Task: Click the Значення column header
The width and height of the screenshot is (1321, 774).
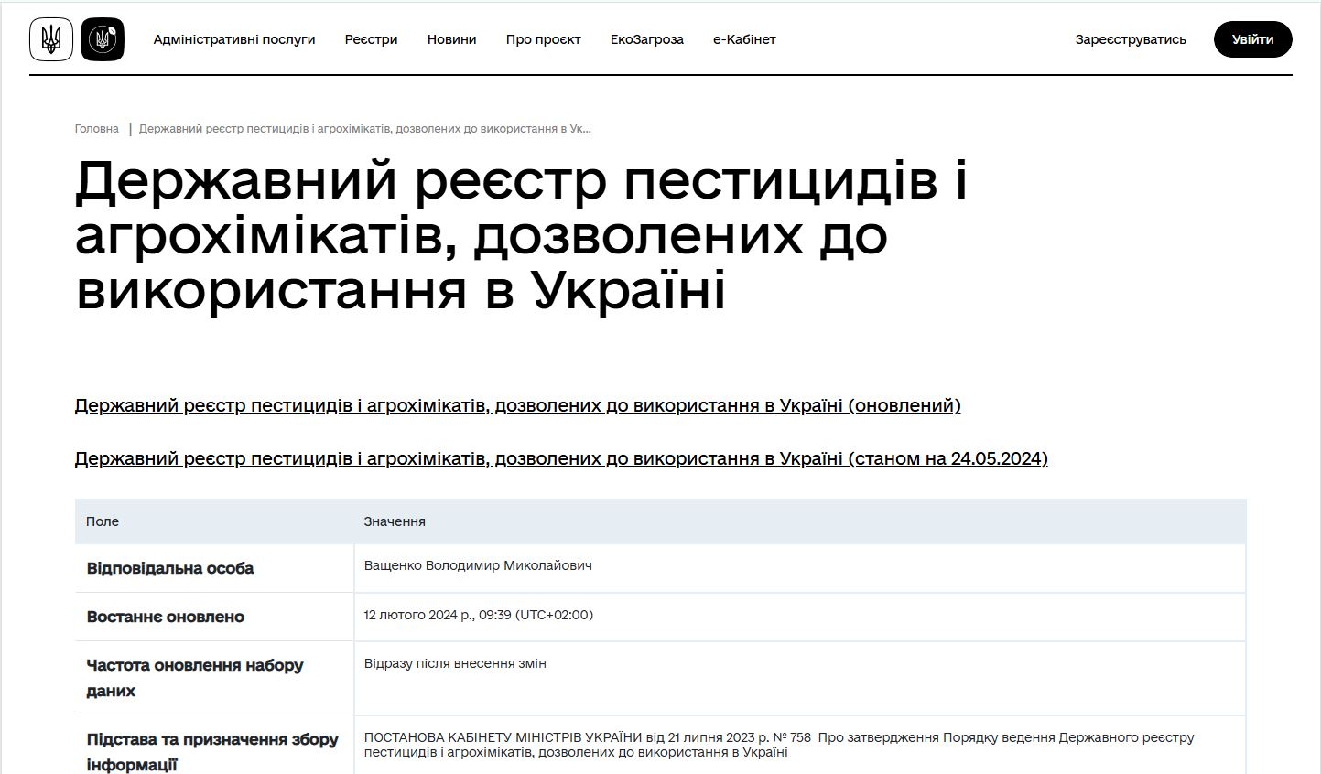Action: (x=395, y=521)
